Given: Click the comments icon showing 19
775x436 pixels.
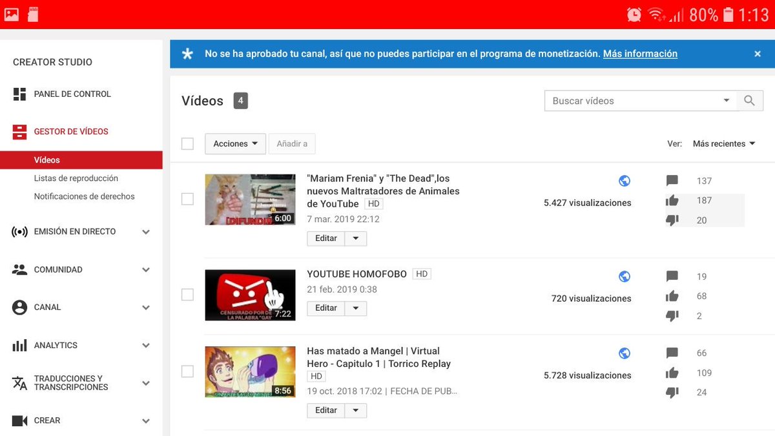Looking at the screenshot, I should click(672, 276).
